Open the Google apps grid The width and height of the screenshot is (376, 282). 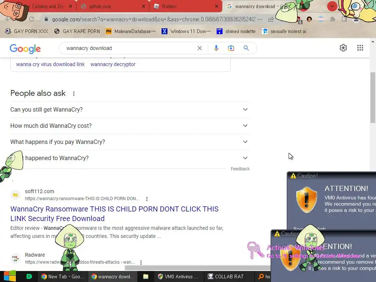click(x=360, y=48)
